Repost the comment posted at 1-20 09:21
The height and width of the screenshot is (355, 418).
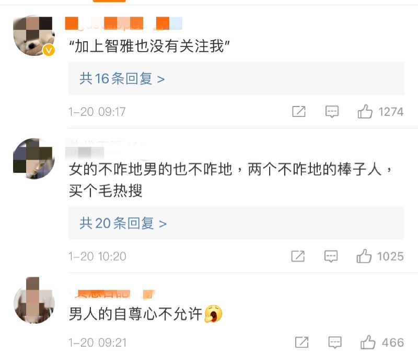(x=301, y=342)
